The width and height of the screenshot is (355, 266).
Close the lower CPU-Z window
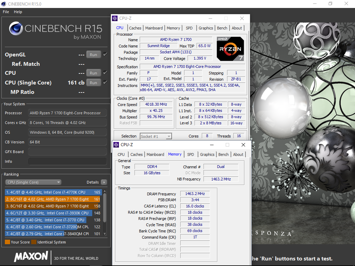click(243, 145)
